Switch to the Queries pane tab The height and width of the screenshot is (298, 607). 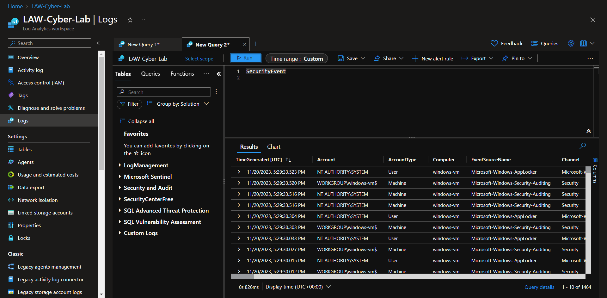[150, 74]
